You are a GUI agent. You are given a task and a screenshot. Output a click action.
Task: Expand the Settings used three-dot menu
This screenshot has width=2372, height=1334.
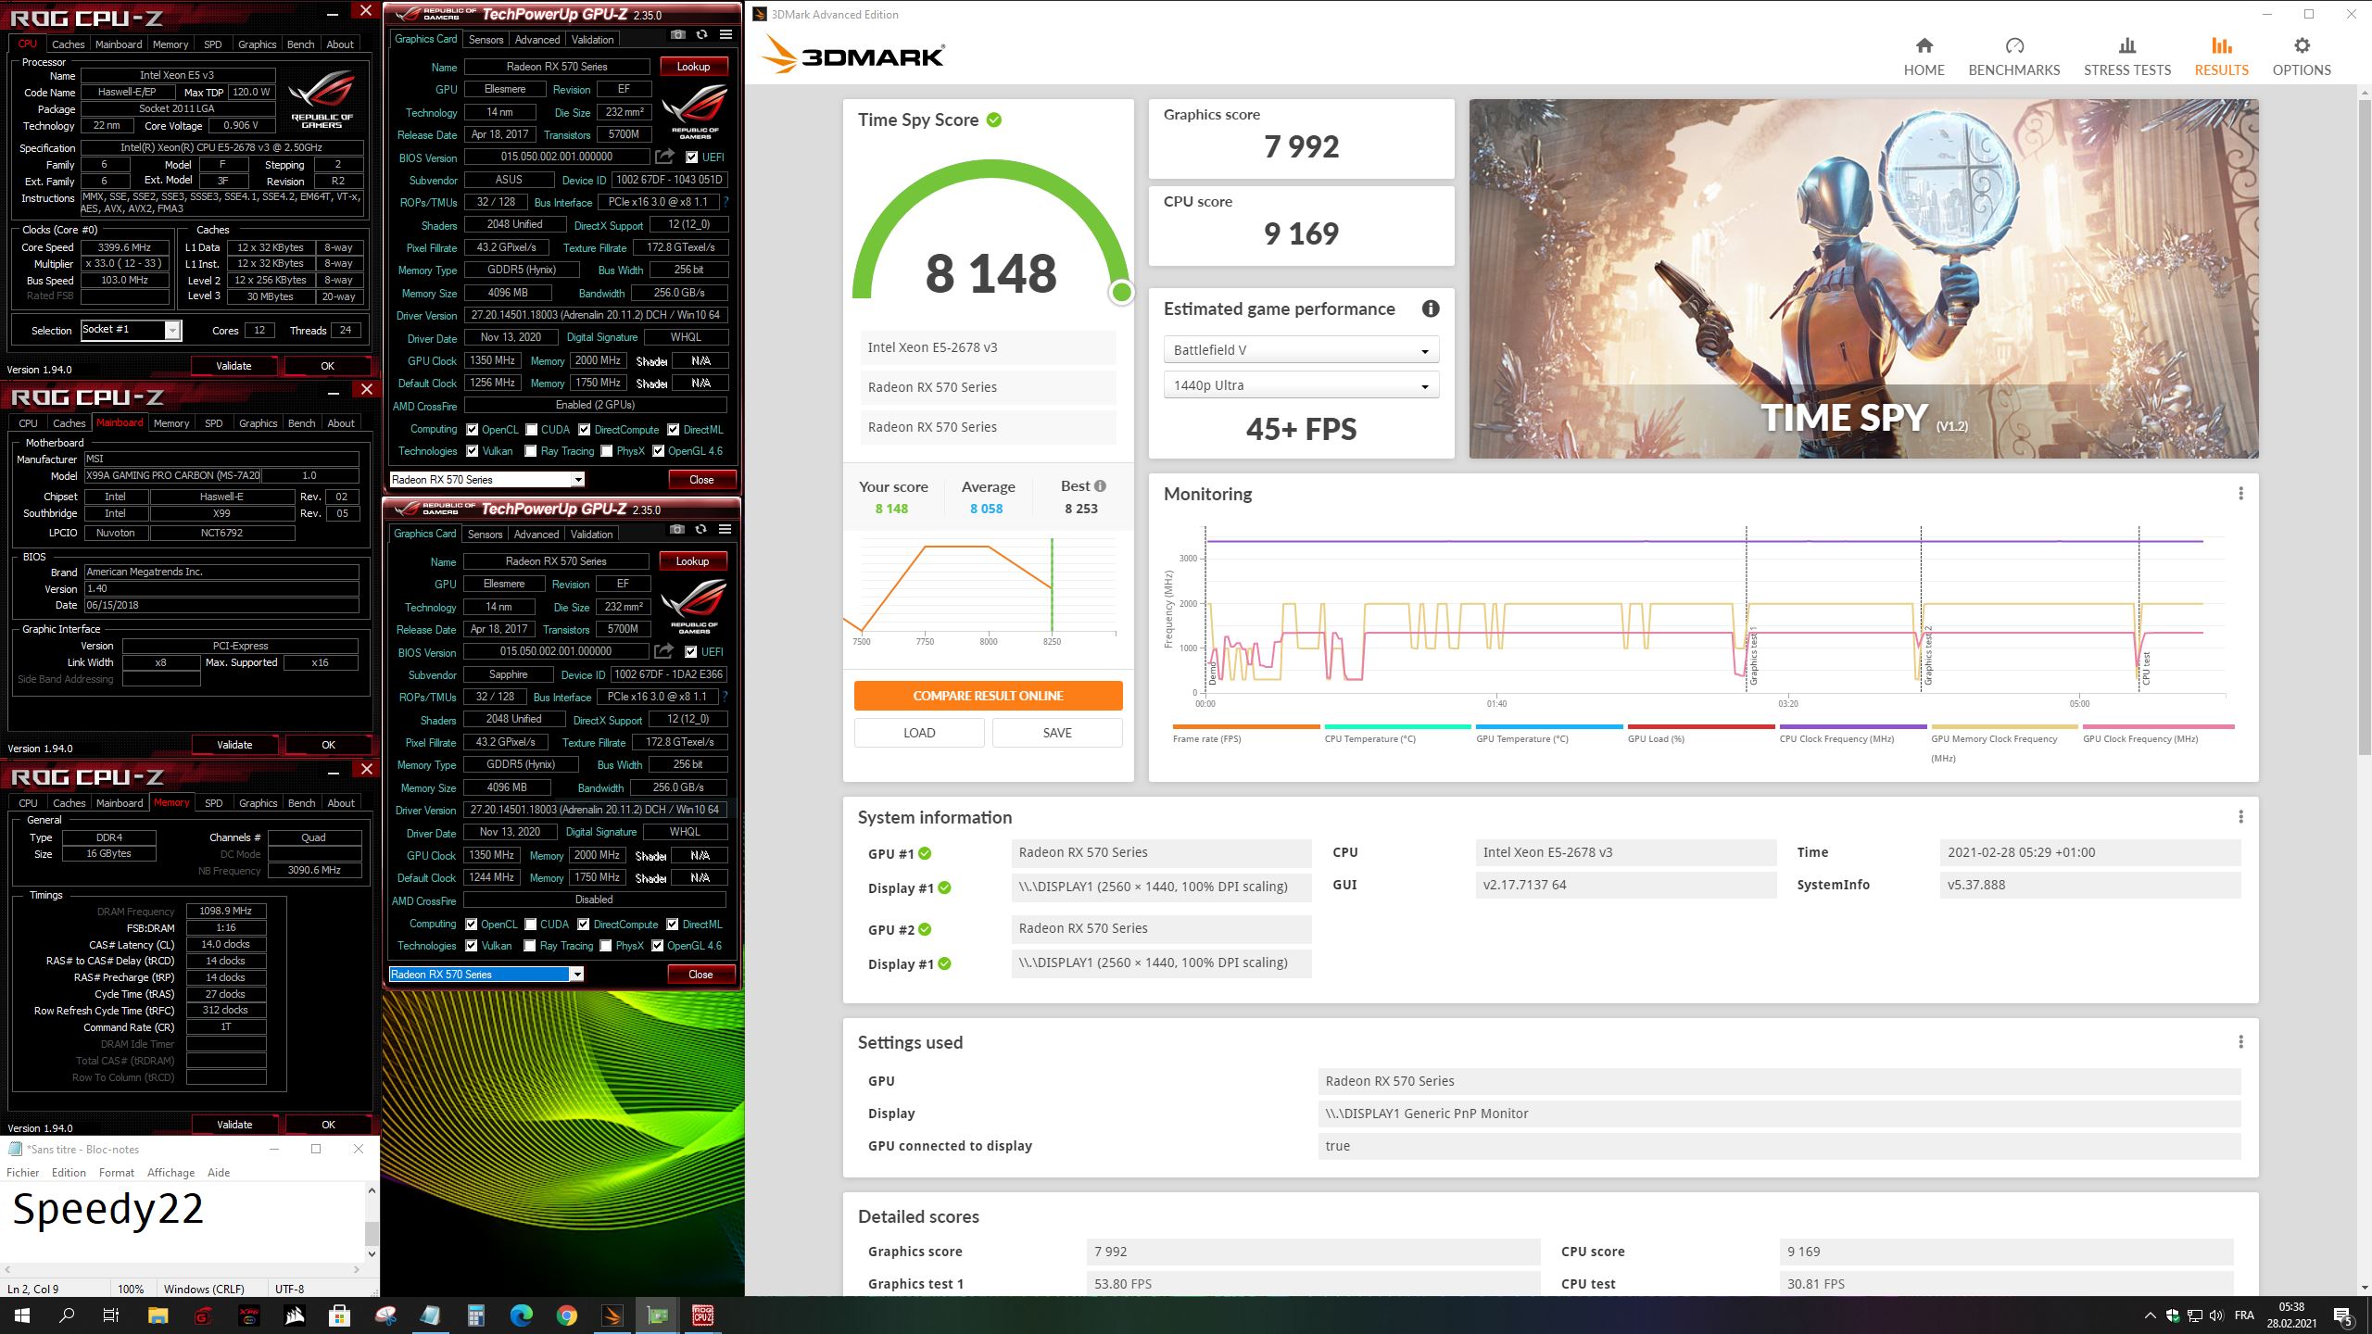[x=2240, y=1042]
